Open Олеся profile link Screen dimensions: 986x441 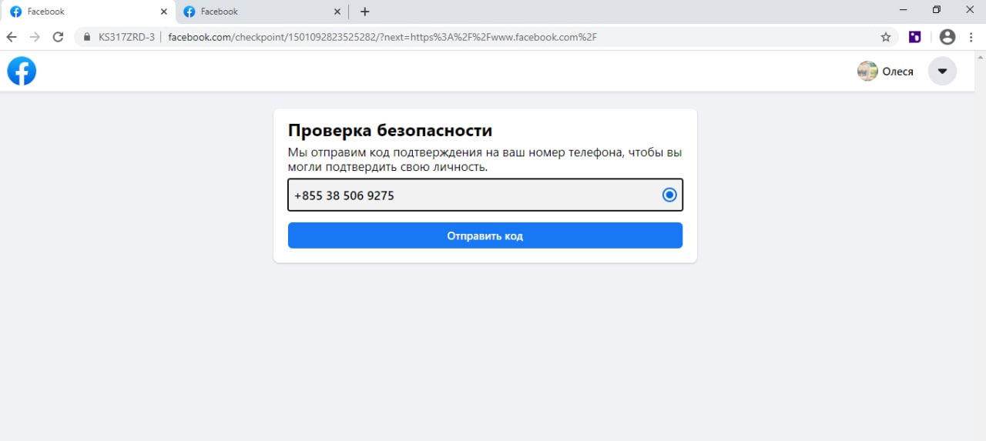[886, 71]
